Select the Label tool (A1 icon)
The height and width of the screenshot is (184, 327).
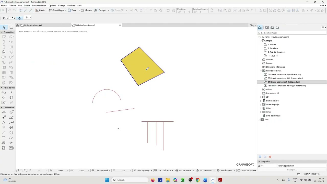pos(11,122)
